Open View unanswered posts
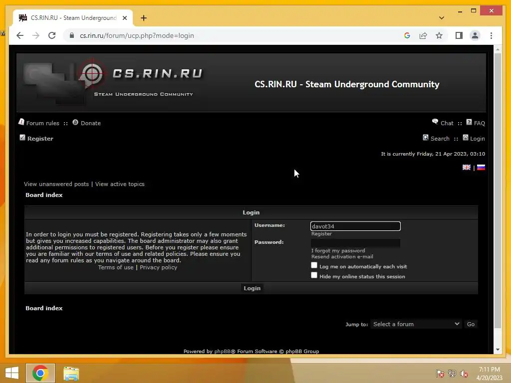 [x=56, y=184]
